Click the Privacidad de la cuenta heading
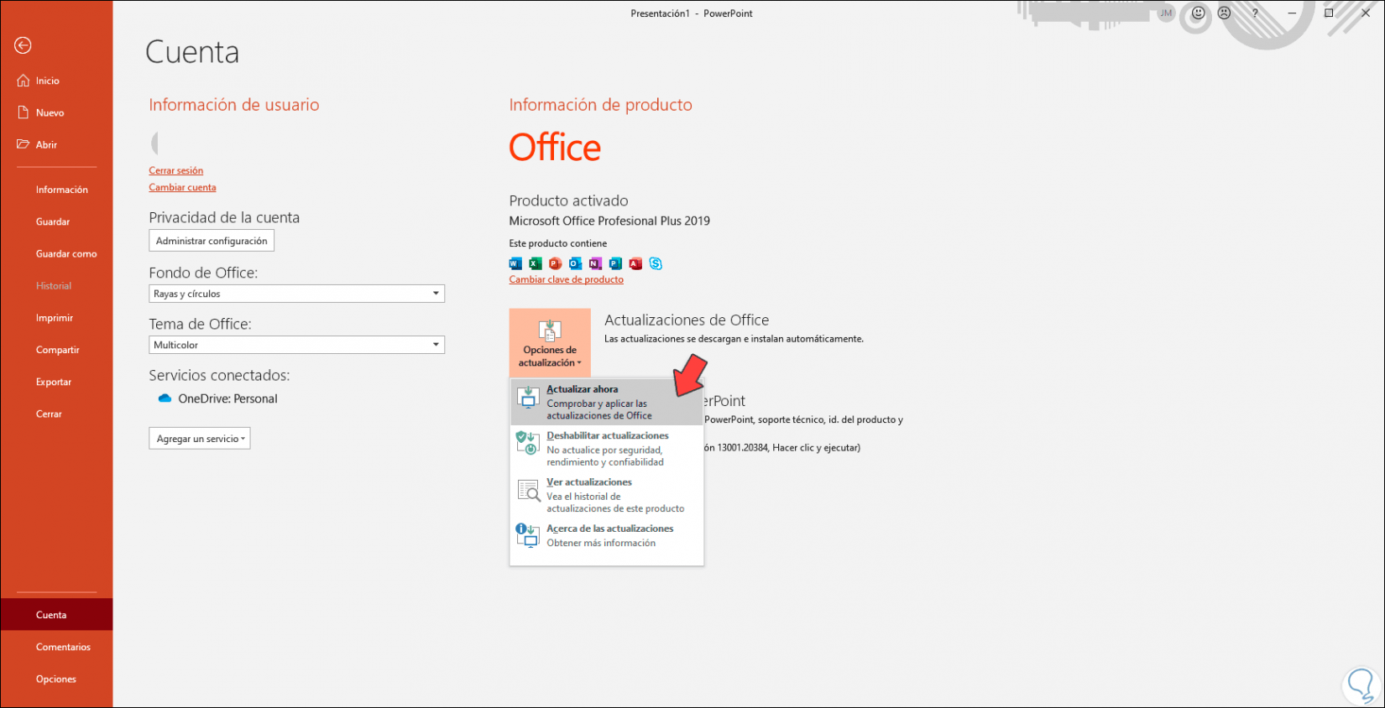 (x=224, y=217)
